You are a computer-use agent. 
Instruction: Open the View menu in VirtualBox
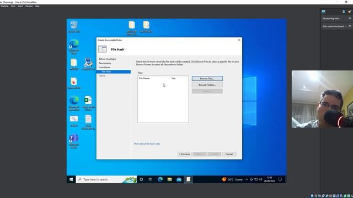pos(13,6)
